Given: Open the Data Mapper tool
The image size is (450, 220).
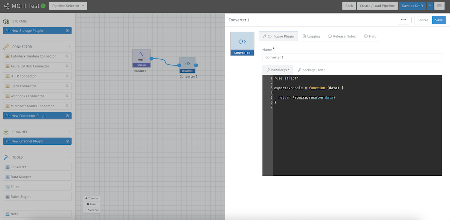Looking at the screenshot, I should pos(37,177).
